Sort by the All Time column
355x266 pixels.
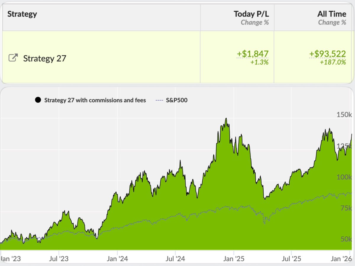(332, 14)
